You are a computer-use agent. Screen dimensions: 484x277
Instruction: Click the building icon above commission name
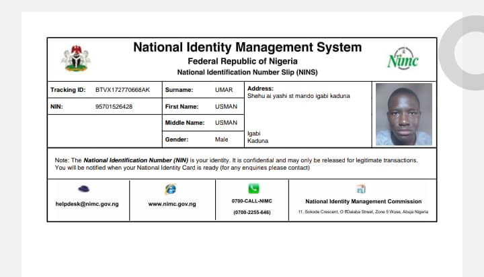pos(362,189)
